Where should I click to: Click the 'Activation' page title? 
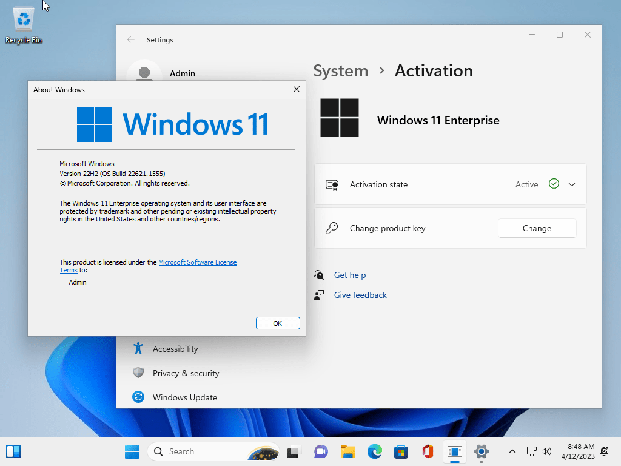(x=434, y=71)
